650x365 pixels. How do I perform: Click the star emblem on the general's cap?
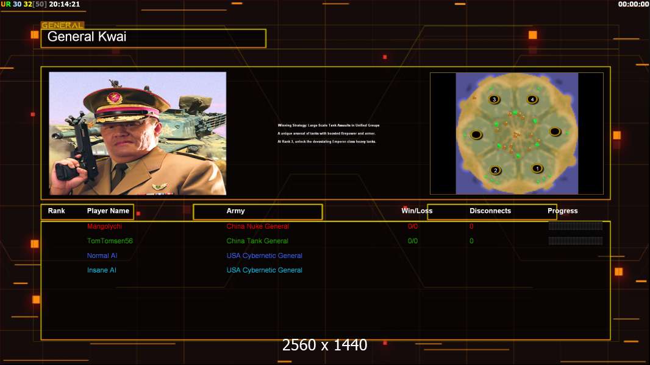[114, 98]
